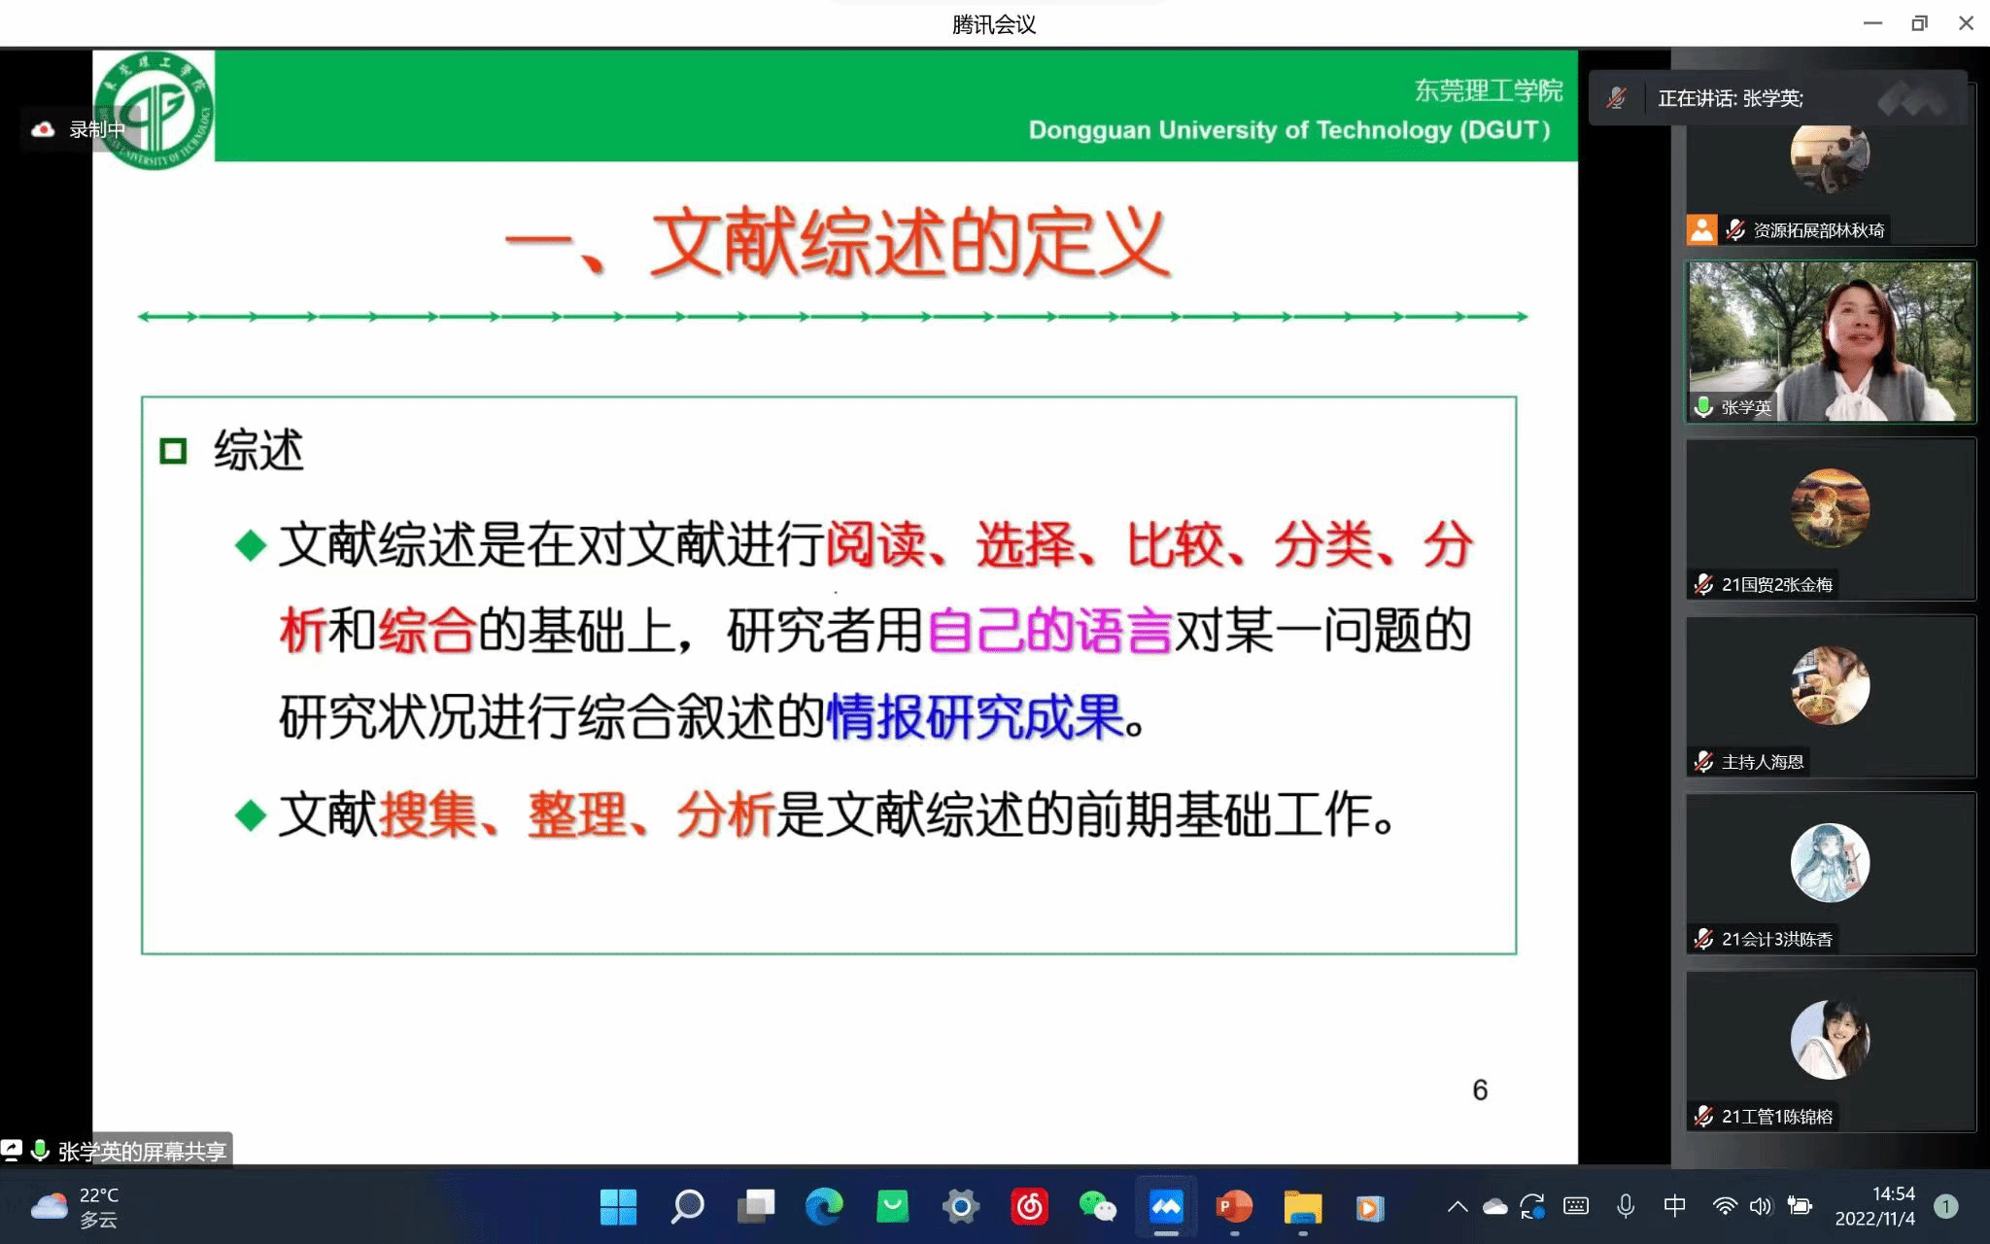
Task: Select 张学英 speaker video thumbnail
Action: [1830, 341]
